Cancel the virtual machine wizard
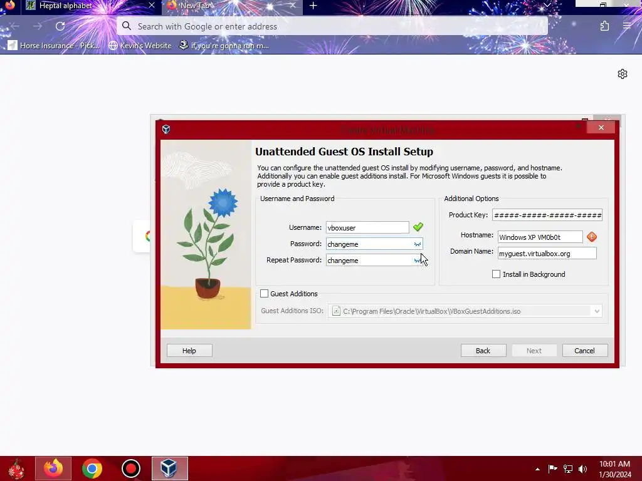Viewport: 642px width, 481px height. click(585, 351)
